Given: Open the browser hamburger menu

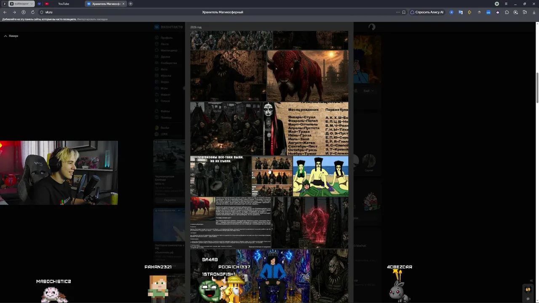Looking at the screenshot, I should [x=506, y=4].
